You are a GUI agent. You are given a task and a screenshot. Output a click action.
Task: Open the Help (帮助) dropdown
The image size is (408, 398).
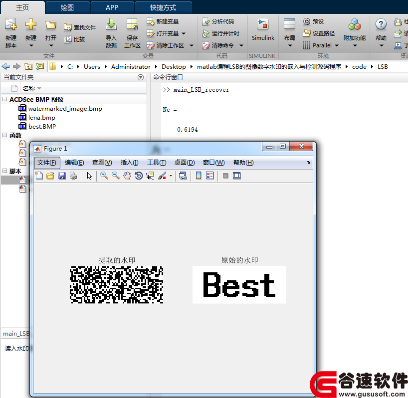pyautogui.click(x=381, y=46)
